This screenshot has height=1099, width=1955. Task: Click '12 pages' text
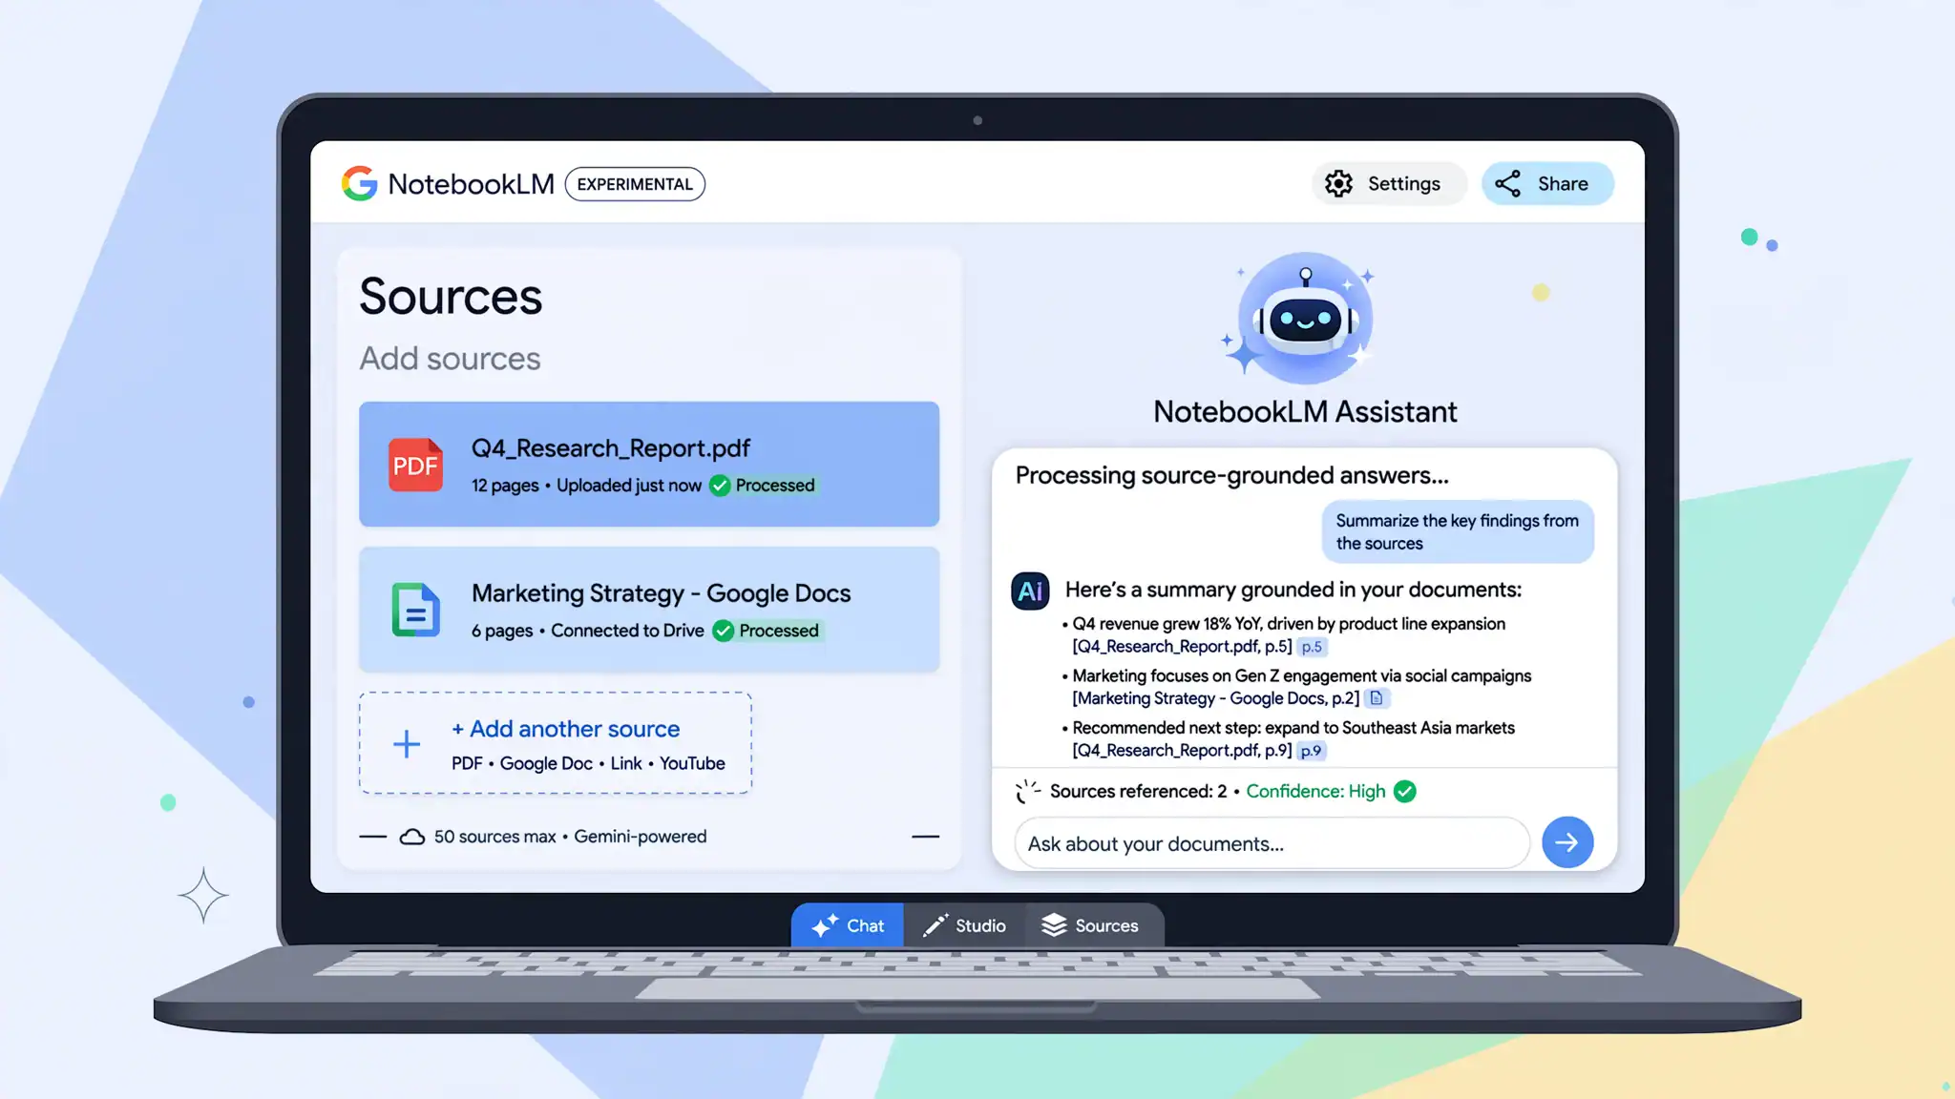click(x=505, y=486)
